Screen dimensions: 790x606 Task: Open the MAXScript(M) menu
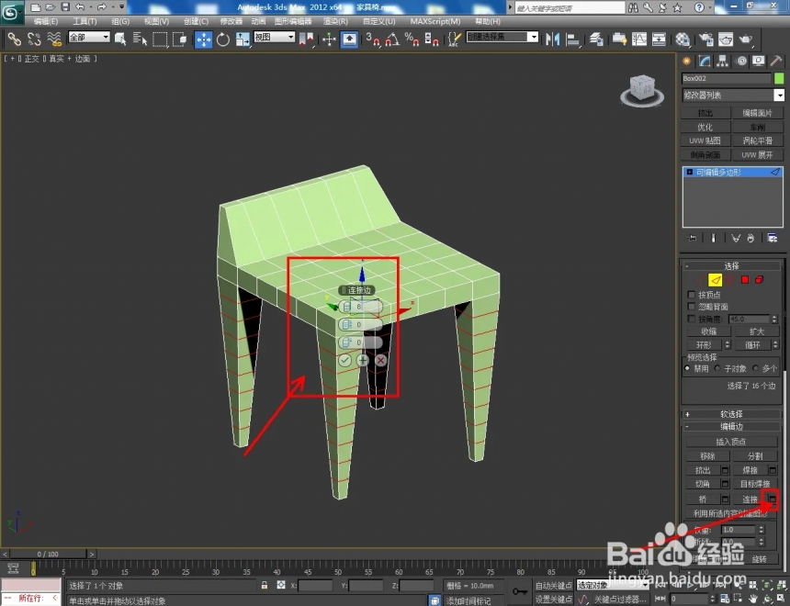pyautogui.click(x=435, y=21)
